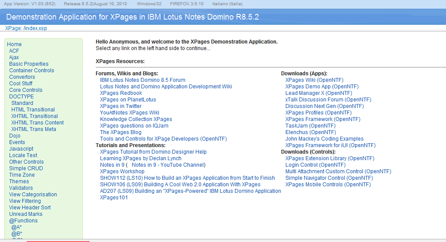Open the Validators page
446x242 pixels.
pos(21,188)
